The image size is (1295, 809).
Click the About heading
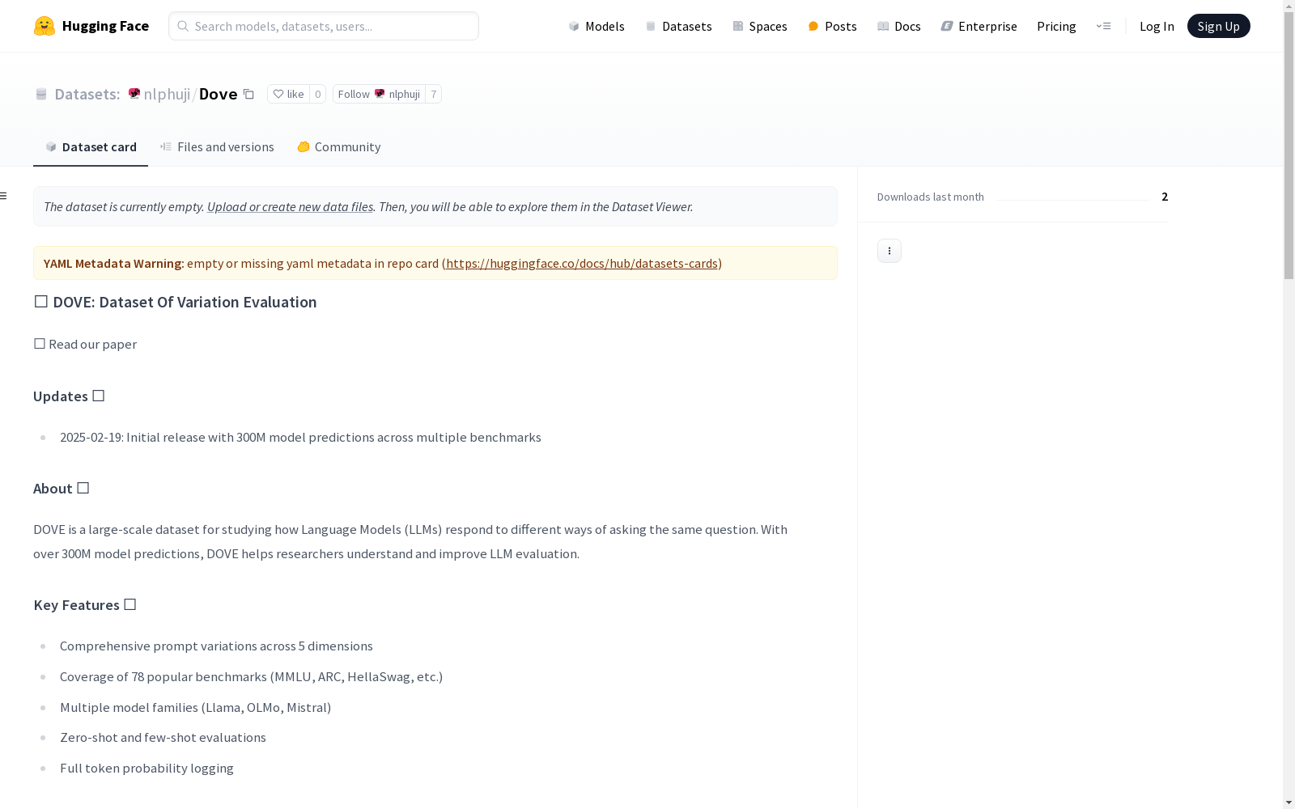click(x=62, y=488)
